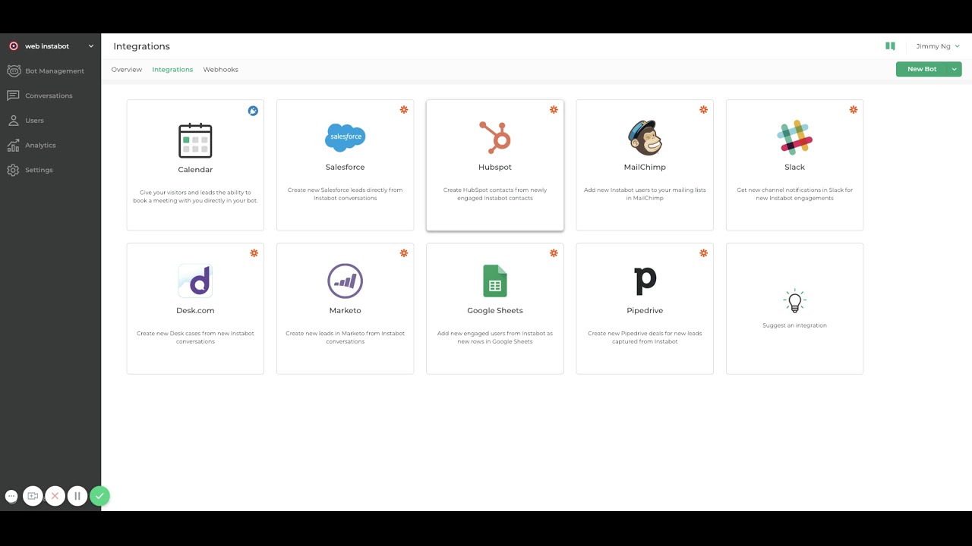Click the Salesforce cloud logo
The width and height of the screenshot is (972, 546).
345,137
